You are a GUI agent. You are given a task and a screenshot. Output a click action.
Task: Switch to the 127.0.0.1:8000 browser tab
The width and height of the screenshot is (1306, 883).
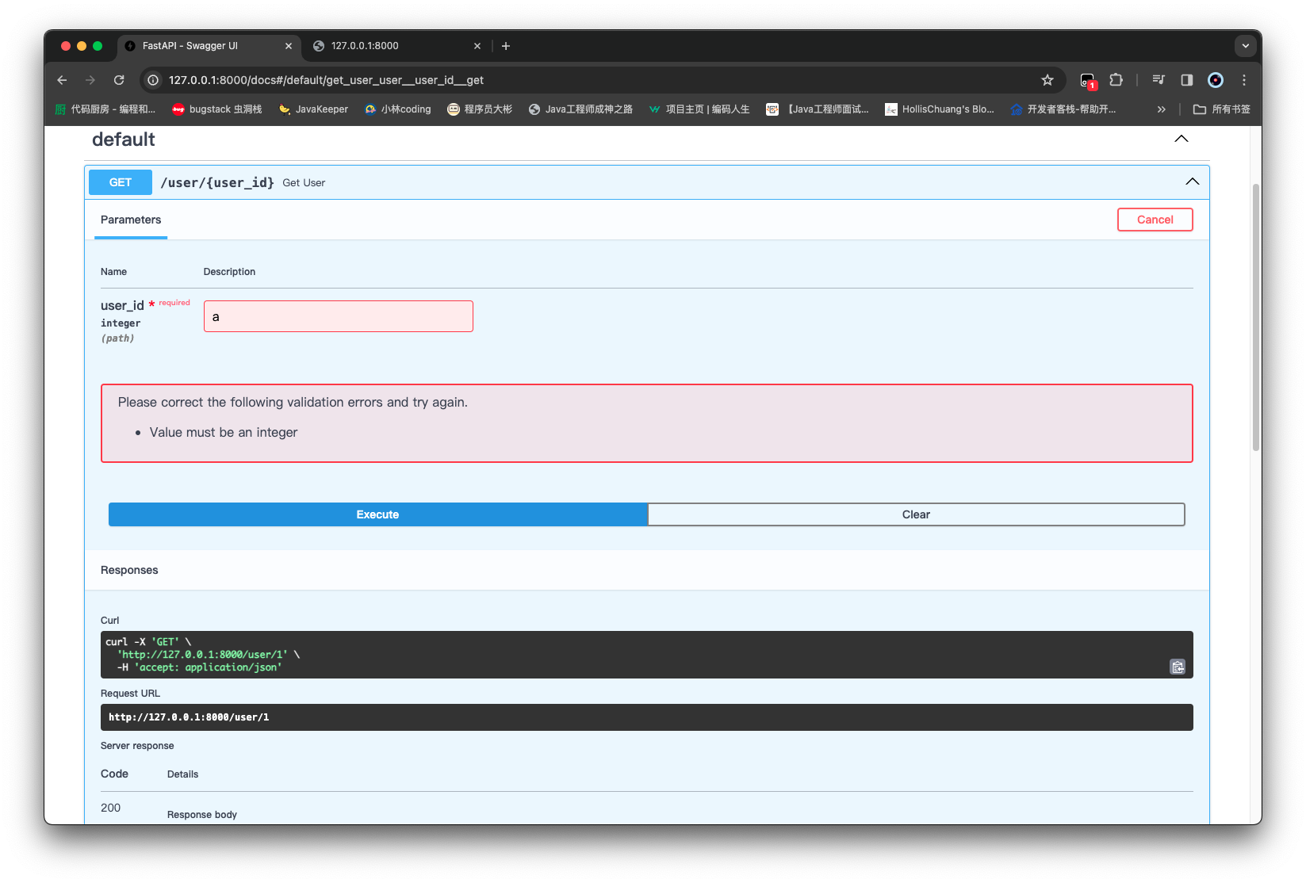click(396, 46)
